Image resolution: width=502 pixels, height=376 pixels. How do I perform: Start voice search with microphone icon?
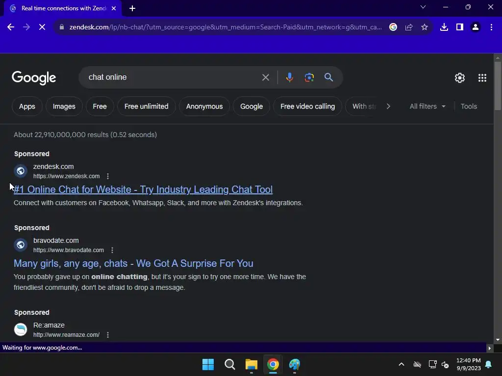pyautogui.click(x=289, y=77)
